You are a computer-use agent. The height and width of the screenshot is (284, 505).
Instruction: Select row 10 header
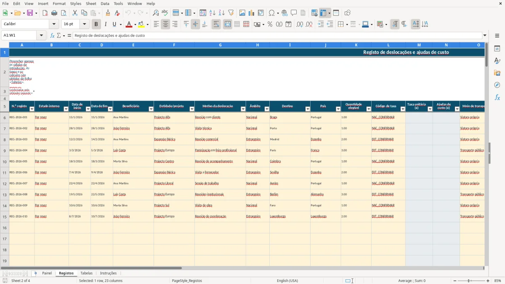5,162
